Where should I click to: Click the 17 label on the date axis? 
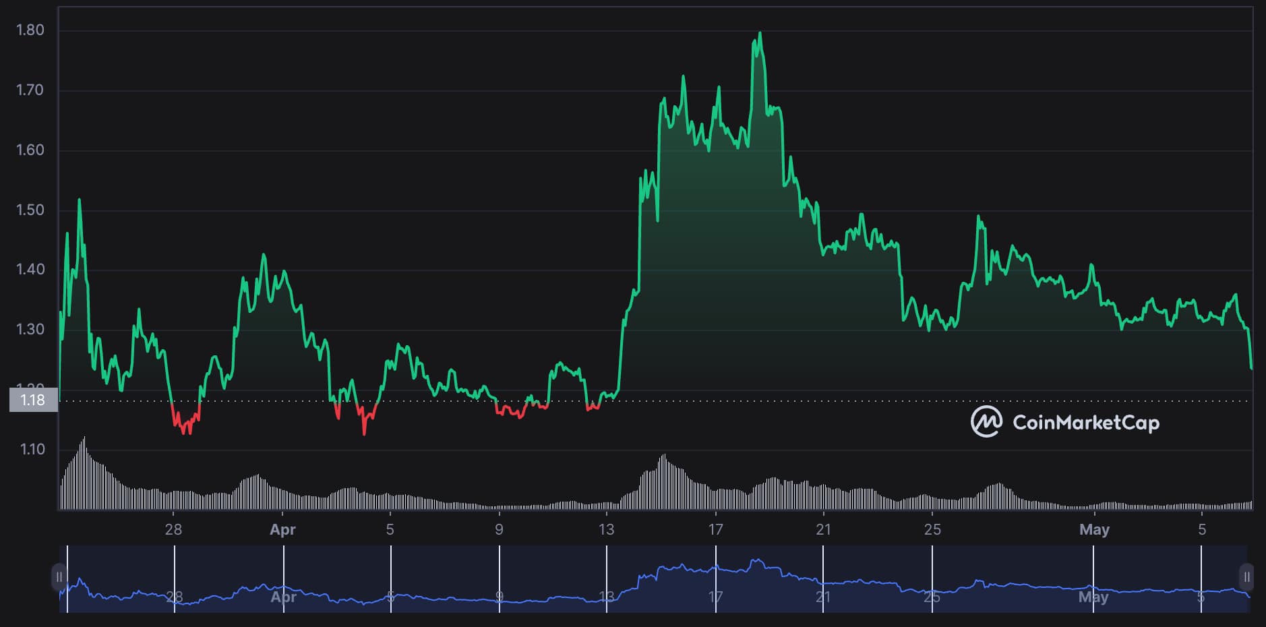tap(715, 530)
